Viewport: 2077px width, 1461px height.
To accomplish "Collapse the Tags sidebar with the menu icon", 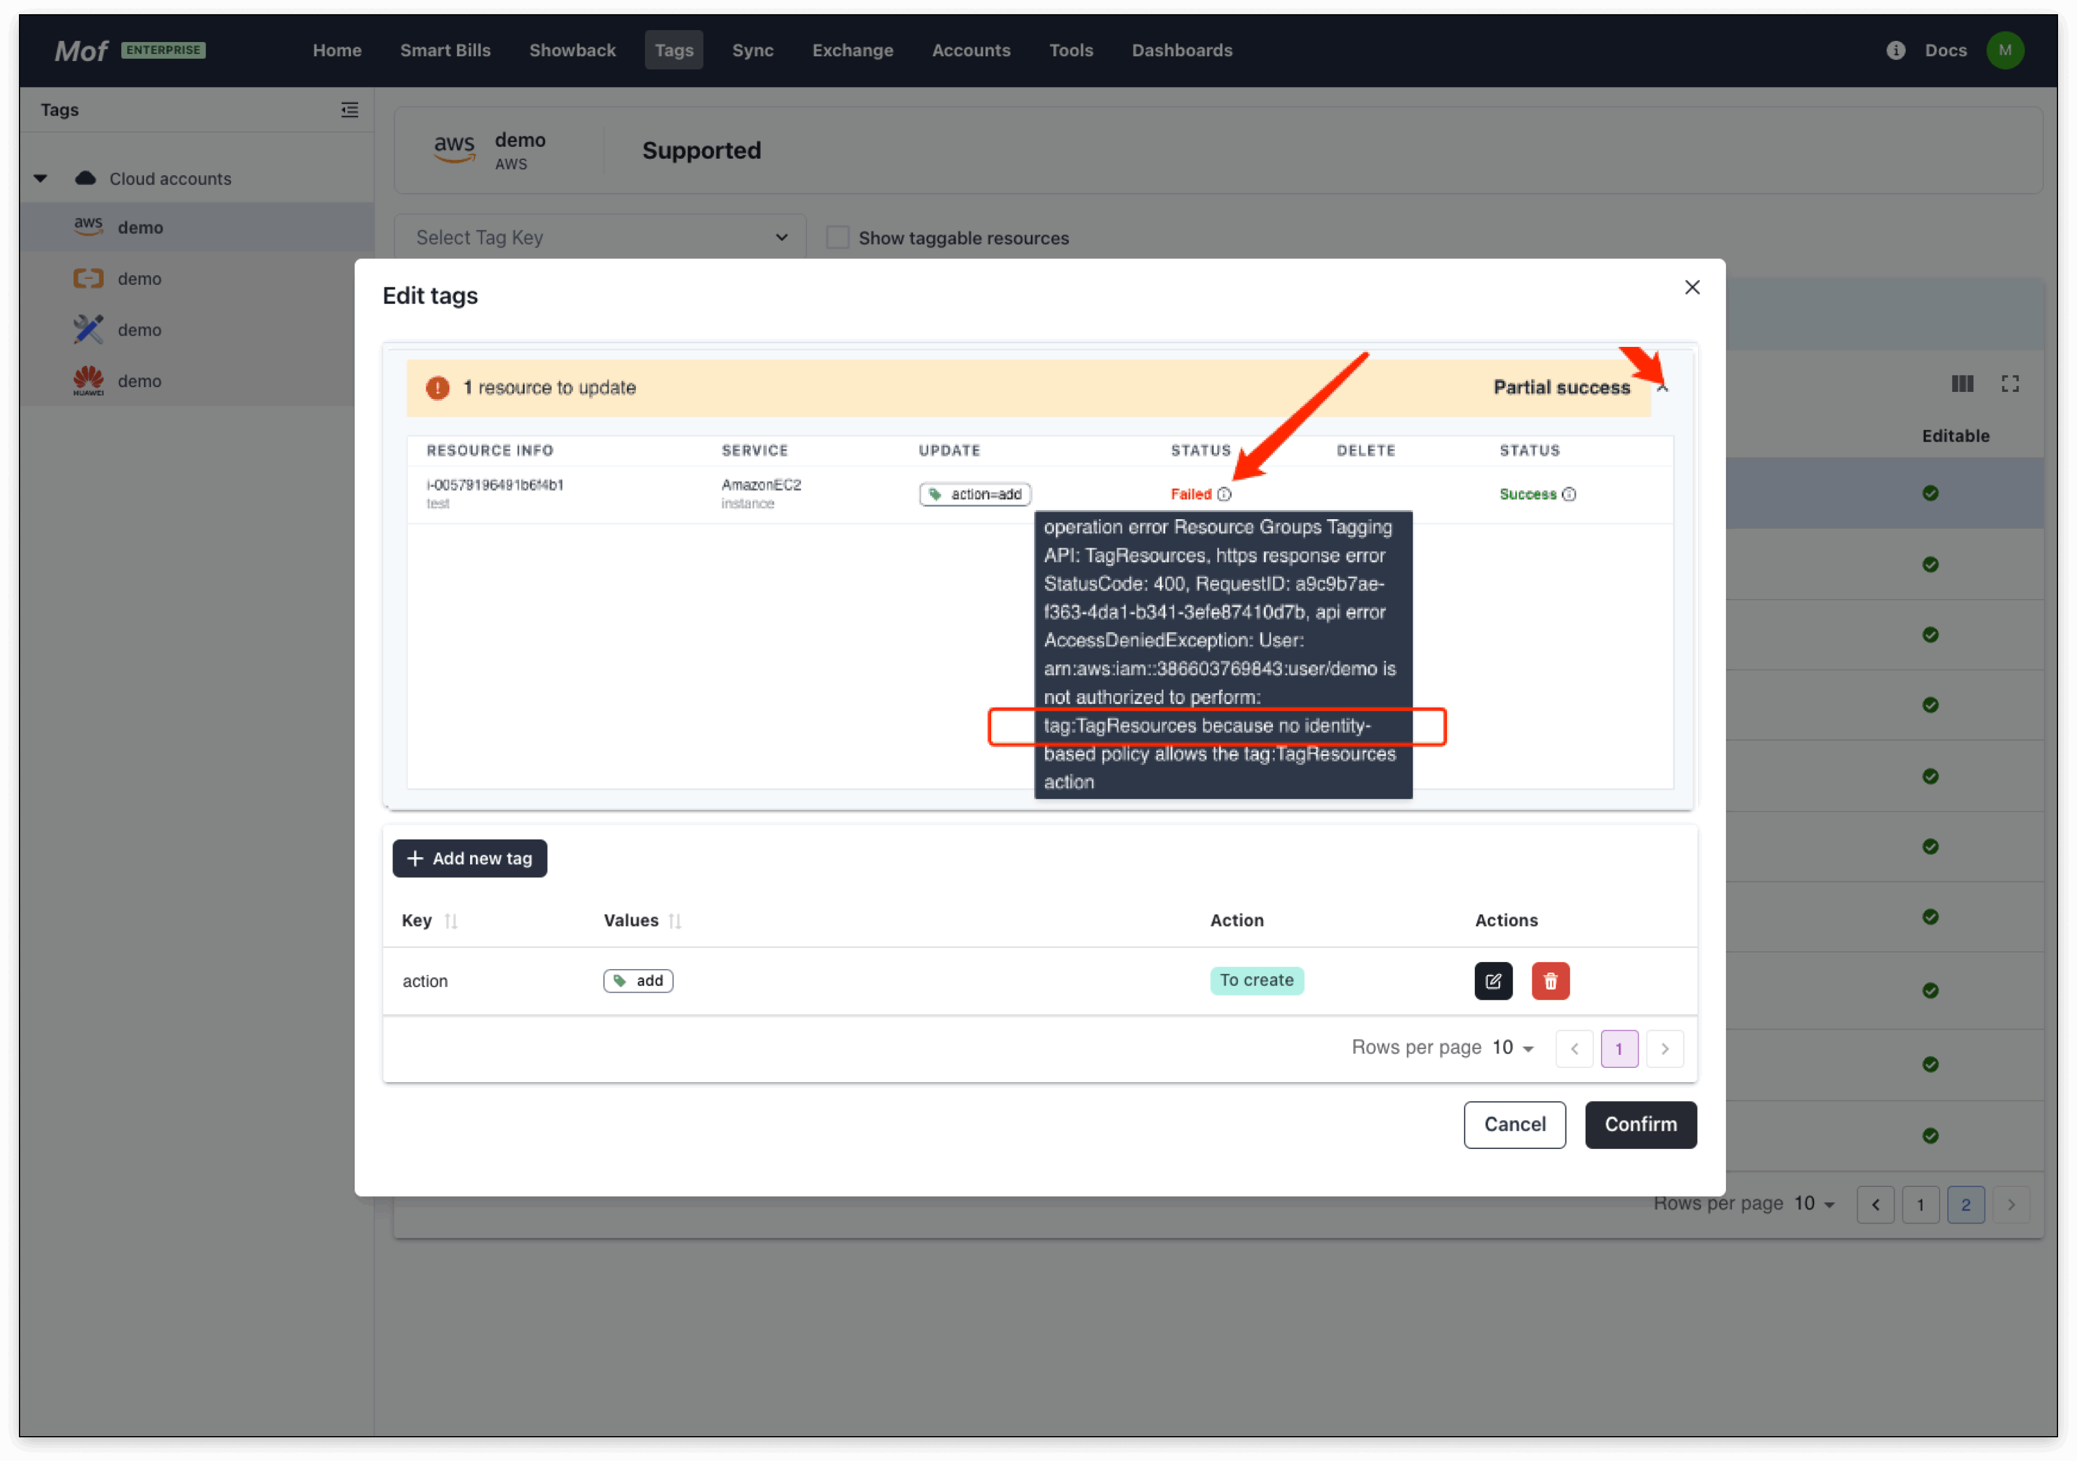I will tap(349, 110).
